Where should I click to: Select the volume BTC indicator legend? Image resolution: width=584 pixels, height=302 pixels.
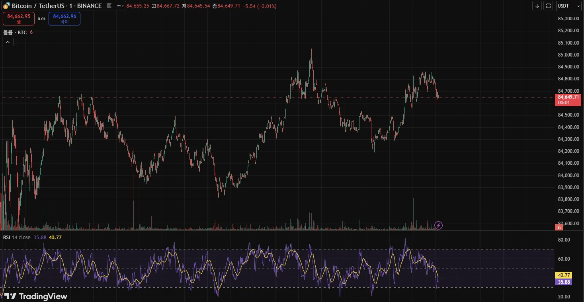point(15,32)
